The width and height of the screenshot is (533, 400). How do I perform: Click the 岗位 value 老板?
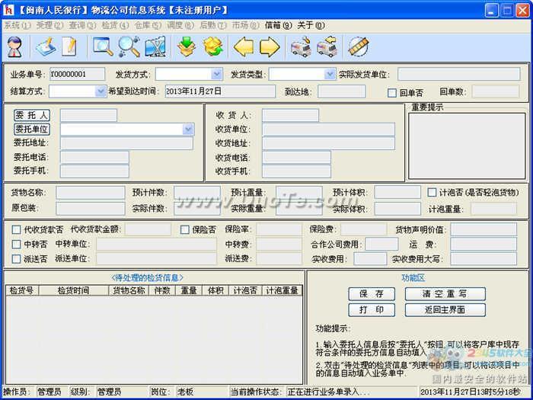pos(185,392)
